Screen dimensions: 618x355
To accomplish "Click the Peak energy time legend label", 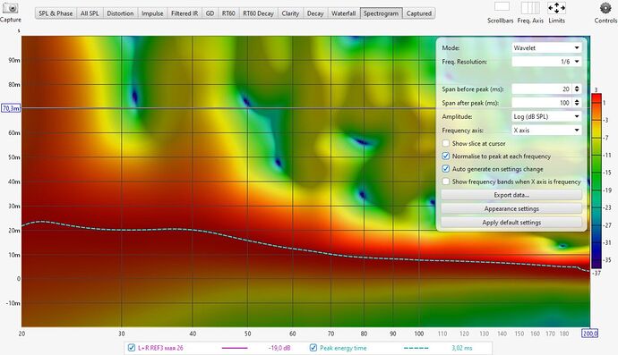I will (343, 348).
